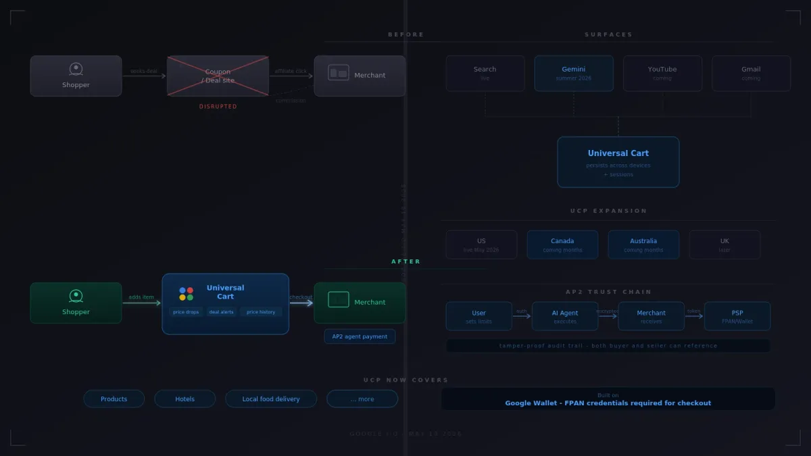811x456 pixels.
Task: Click the PSP 'FPAN/Wallet' box
Action: pos(737,316)
